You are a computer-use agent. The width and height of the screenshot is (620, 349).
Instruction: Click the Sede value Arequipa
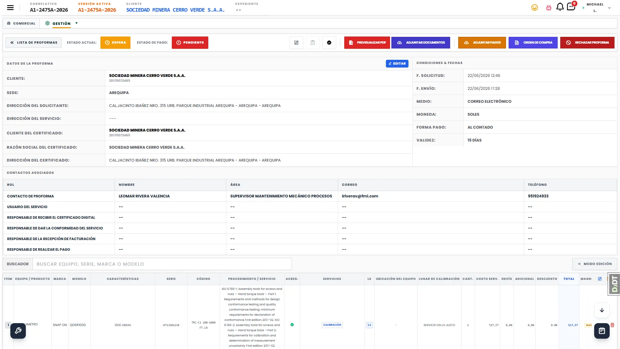(x=119, y=93)
